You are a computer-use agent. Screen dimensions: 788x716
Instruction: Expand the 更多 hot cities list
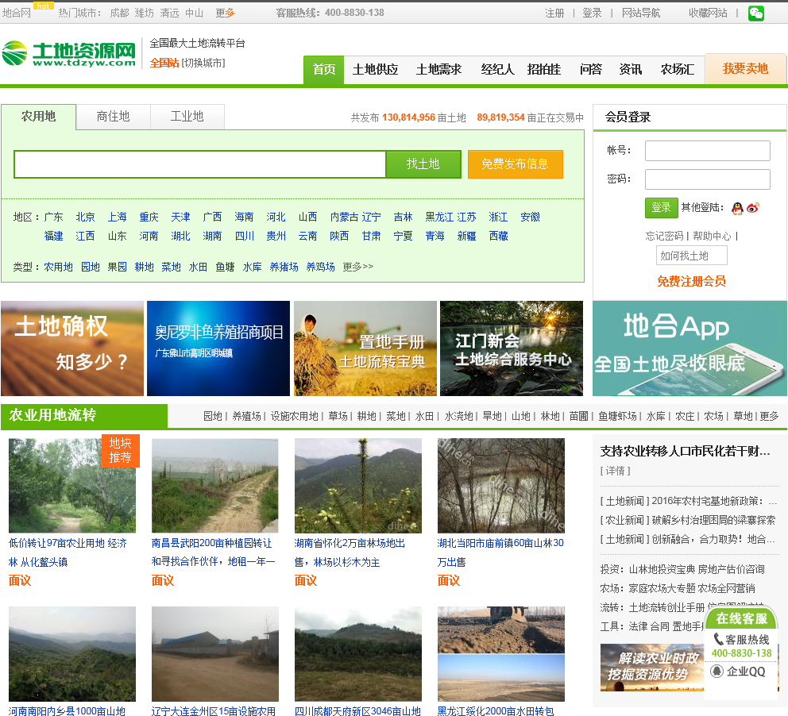click(x=225, y=13)
